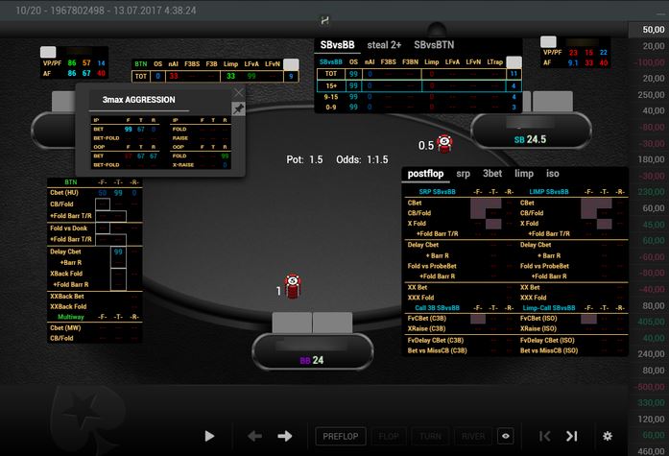Click the BB player stack 24
669x456 pixels.
tap(310, 361)
